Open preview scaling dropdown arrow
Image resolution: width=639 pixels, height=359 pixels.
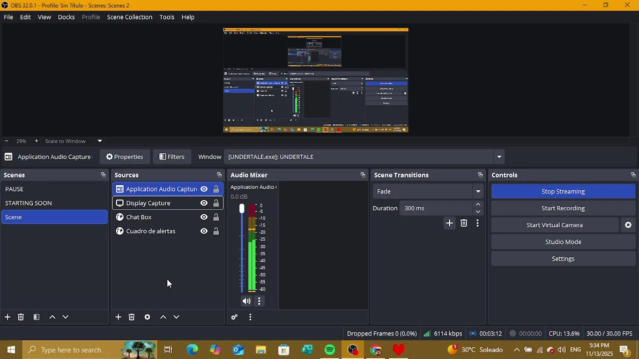(100, 141)
